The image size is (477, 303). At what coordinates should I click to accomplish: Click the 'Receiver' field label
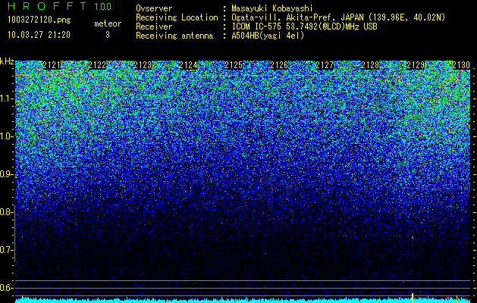(154, 27)
